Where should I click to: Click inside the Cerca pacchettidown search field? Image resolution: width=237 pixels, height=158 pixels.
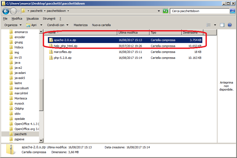pos(199,11)
